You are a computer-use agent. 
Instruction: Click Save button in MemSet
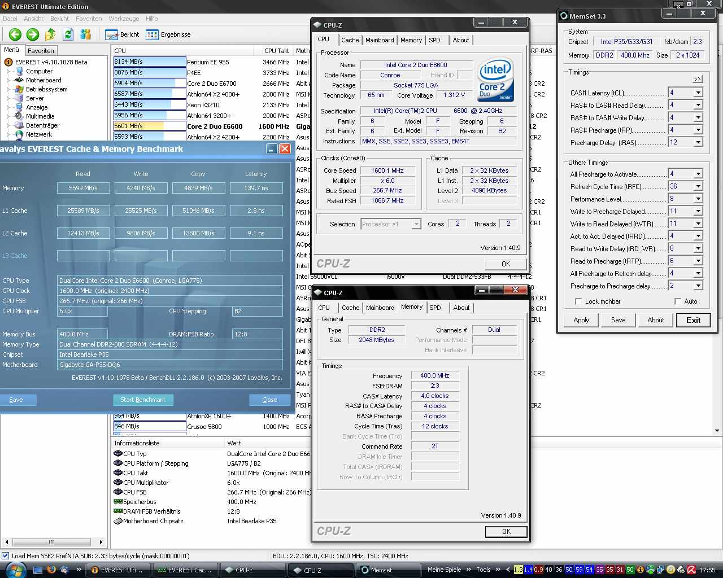pyautogui.click(x=619, y=320)
